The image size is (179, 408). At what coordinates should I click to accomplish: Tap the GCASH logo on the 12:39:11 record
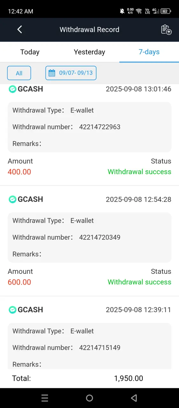pyautogui.click(x=12, y=310)
